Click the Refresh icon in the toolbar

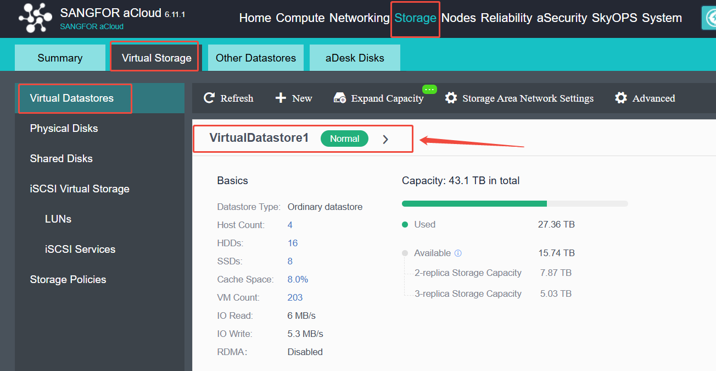209,98
